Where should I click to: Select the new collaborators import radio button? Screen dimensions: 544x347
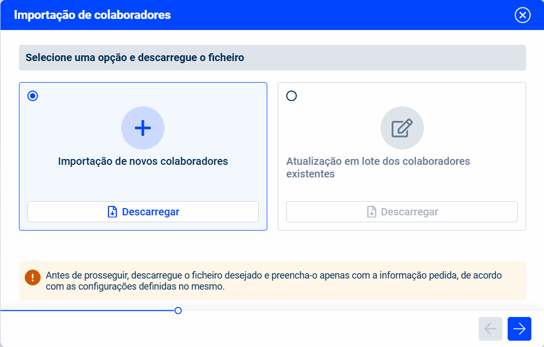tap(33, 96)
